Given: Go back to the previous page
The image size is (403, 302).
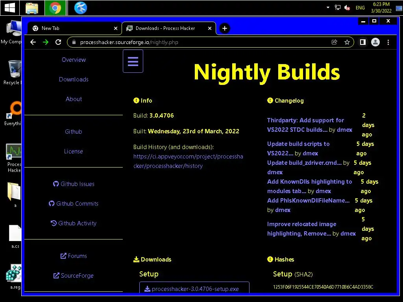Looking at the screenshot, I should 33,42.
